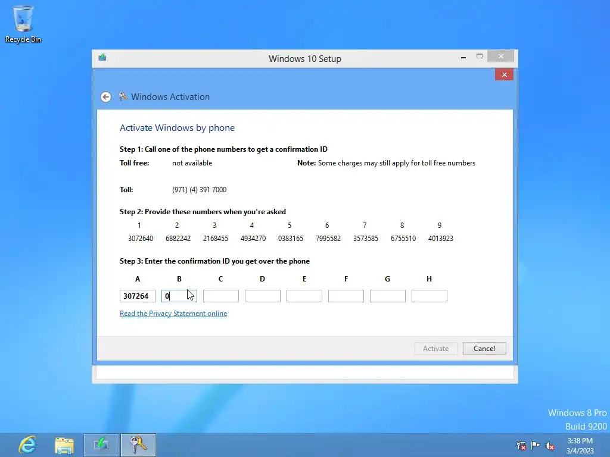610x457 pixels.
Task: Click installation ID group 3072640
Action: (x=141, y=239)
